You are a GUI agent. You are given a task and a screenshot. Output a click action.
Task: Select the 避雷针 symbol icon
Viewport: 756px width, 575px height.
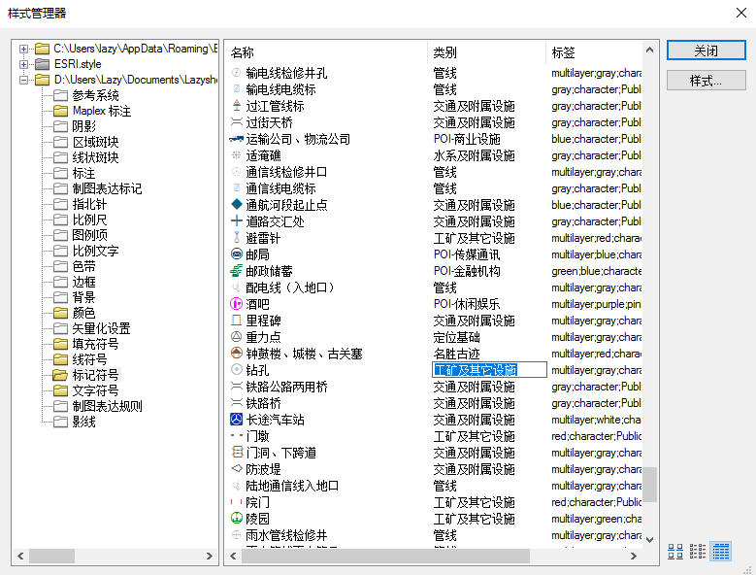[236, 238]
